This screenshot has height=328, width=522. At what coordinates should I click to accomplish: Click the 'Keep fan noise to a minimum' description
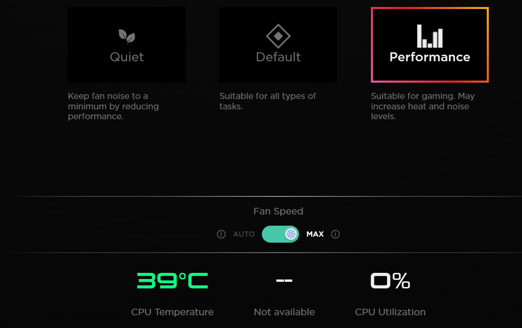(x=113, y=107)
